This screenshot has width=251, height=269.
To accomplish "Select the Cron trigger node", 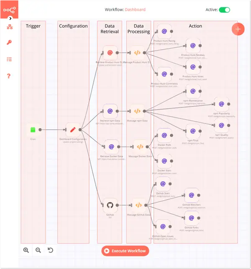I will point(33,129).
